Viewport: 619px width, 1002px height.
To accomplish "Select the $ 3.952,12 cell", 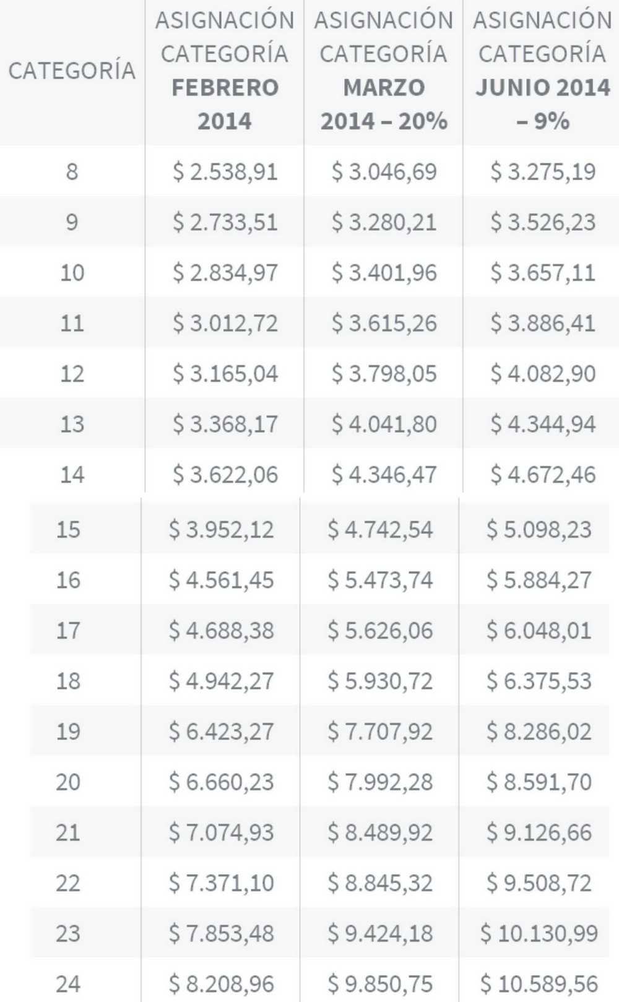I will coord(221,529).
